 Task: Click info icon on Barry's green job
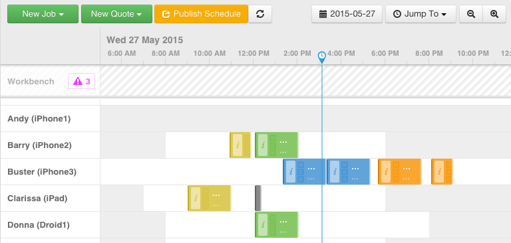(263, 145)
